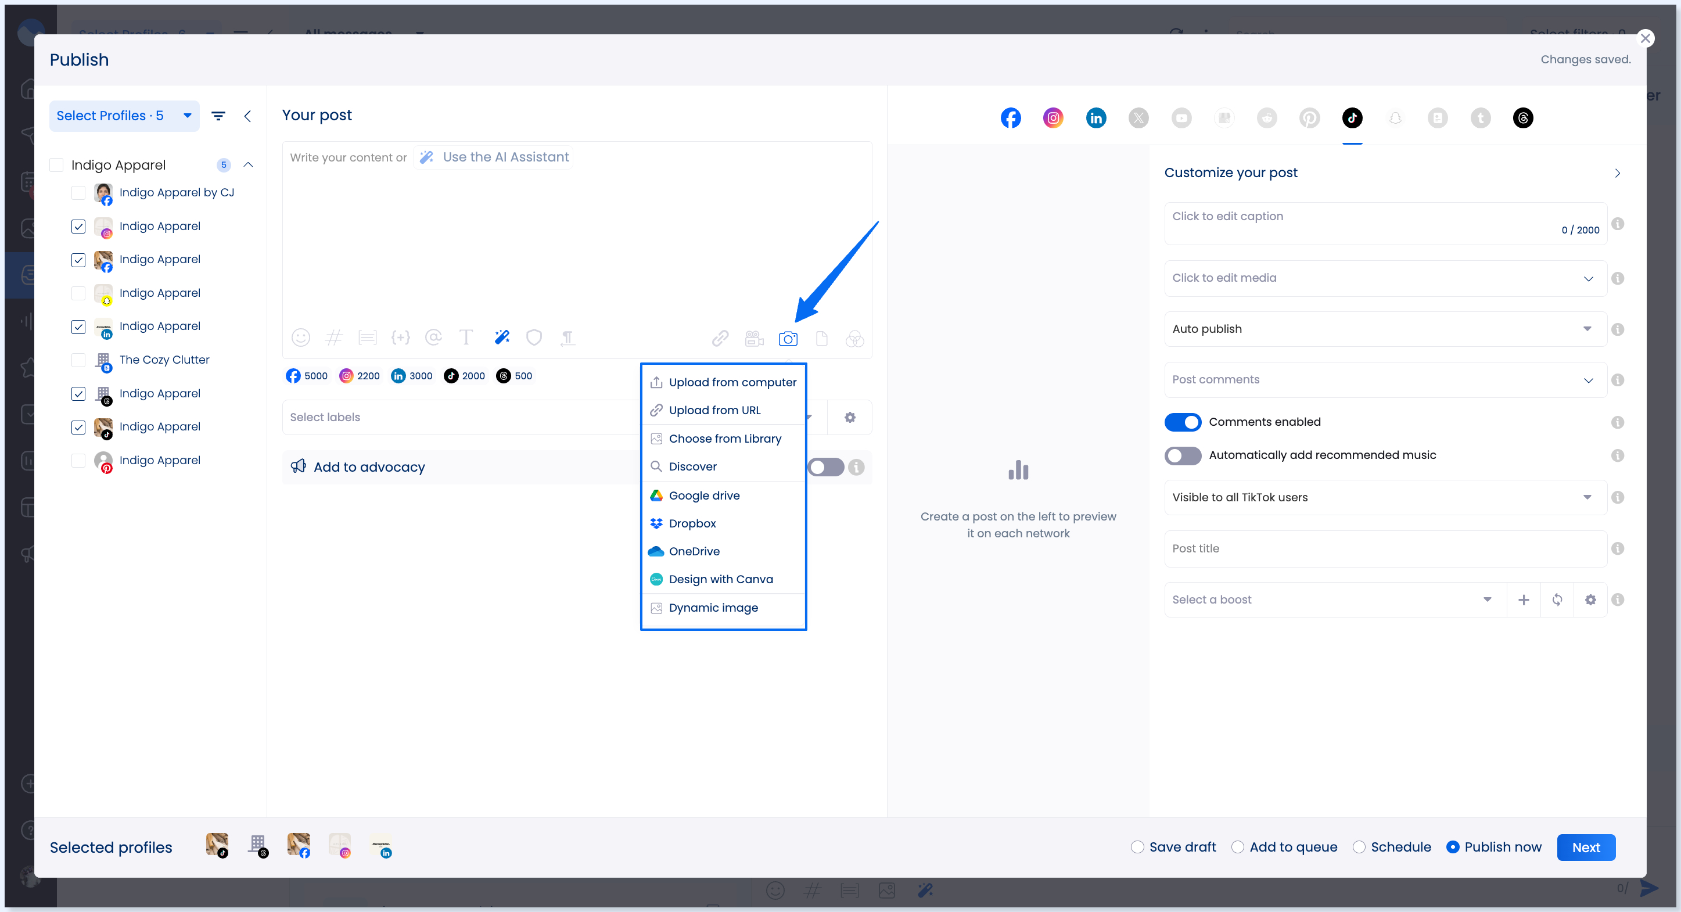The height and width of the screenshot is (912, 1681).
Task: Open the label settings gear icon
Action: coord(850,417)
